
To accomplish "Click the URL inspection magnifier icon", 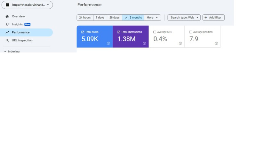I will pos(7,40).
